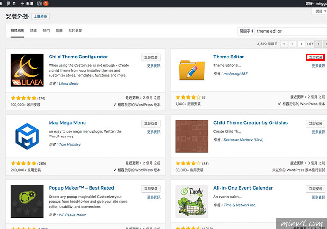Open author WP Popup Maker link
The width and height of the screenshot is (327, 229).
point(72,215)
